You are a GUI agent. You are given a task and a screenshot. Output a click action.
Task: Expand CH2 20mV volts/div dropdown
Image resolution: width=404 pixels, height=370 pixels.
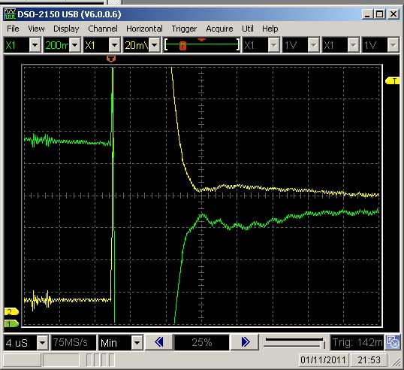tap(155, 45)
